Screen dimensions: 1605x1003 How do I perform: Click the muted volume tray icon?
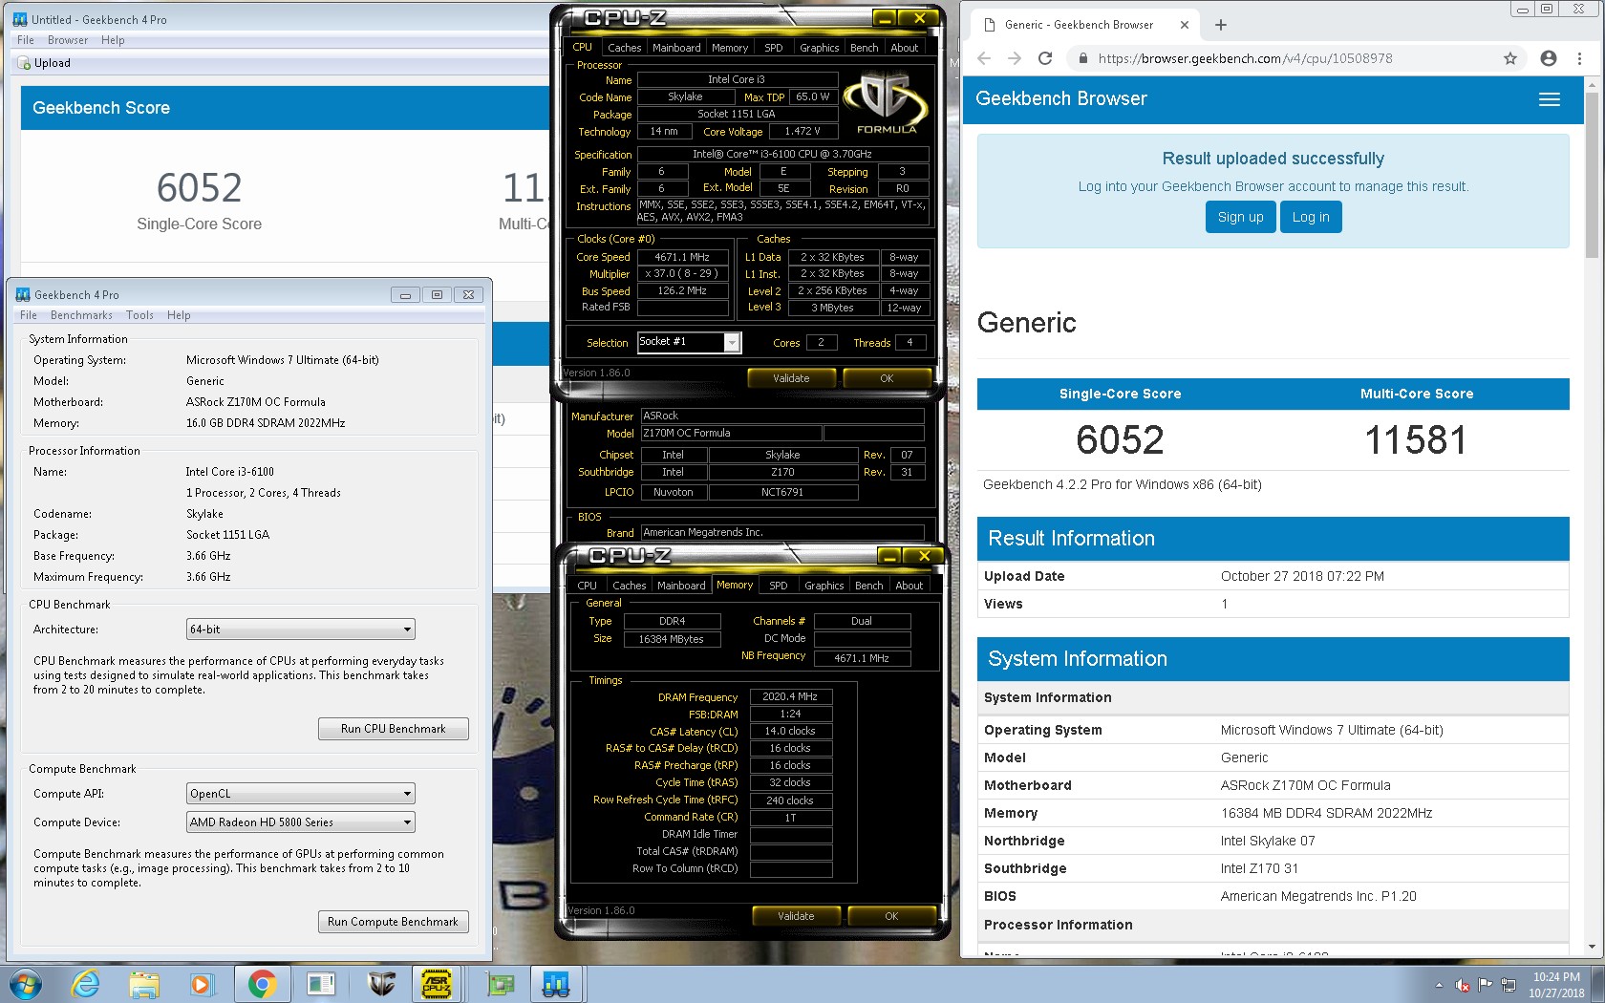click(x=1463, y=985)
